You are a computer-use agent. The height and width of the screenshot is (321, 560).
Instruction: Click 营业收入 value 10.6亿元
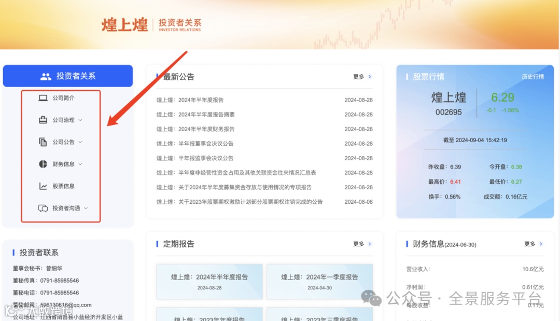tap(533, 269)
